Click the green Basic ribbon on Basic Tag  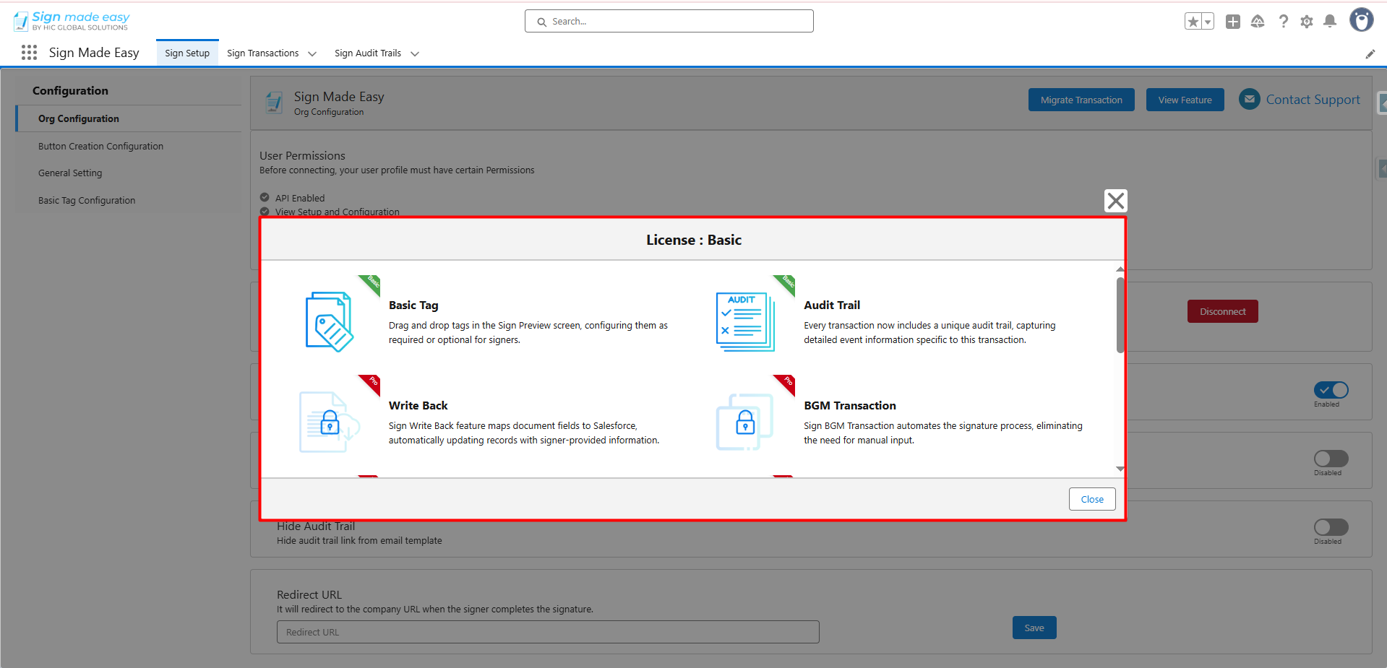pos(371,284)
